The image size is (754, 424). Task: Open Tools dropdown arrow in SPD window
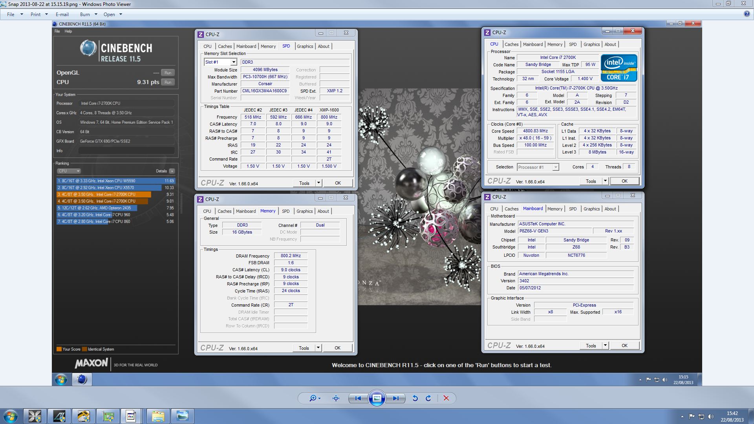point(318,183)
